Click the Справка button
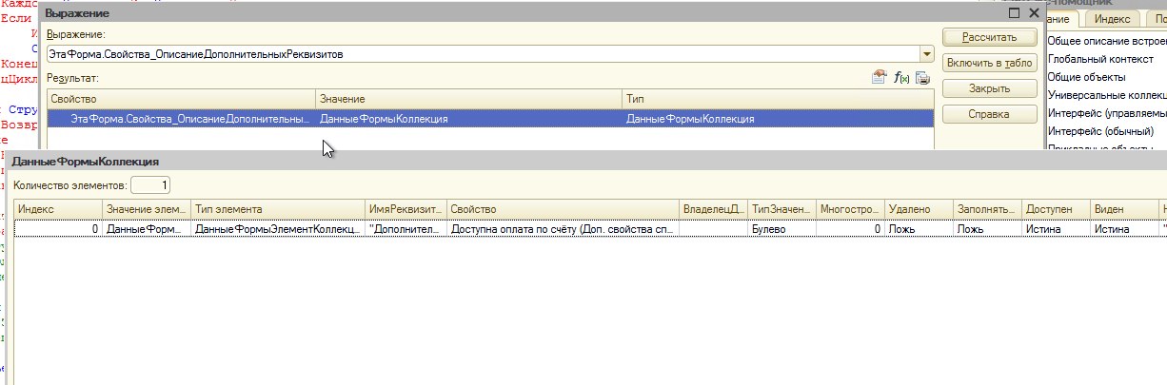 click(989, 114)
